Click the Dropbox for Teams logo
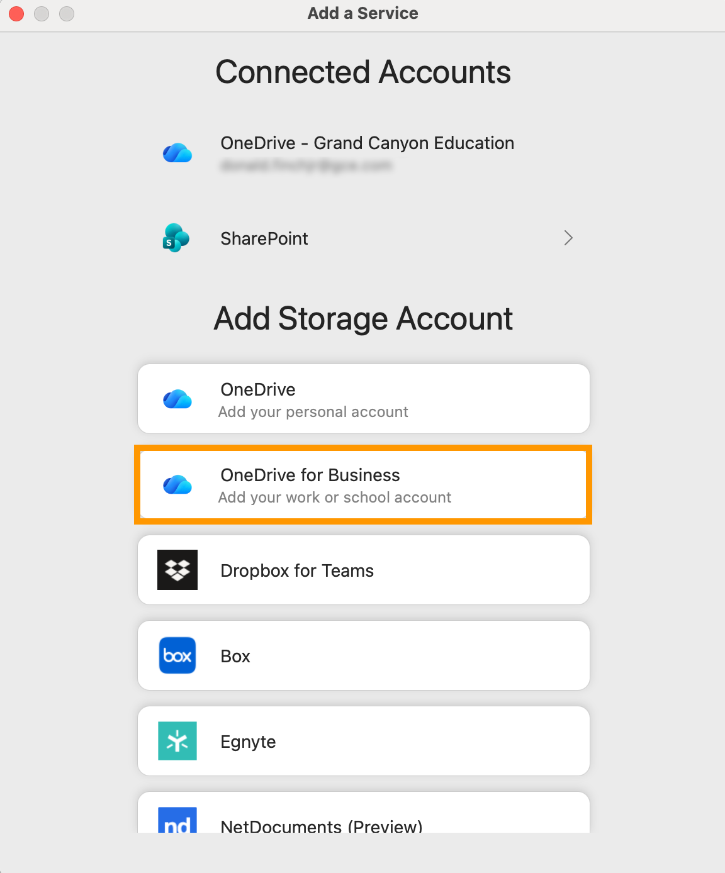This screenshot has height=873, width=725. point(177,570)
